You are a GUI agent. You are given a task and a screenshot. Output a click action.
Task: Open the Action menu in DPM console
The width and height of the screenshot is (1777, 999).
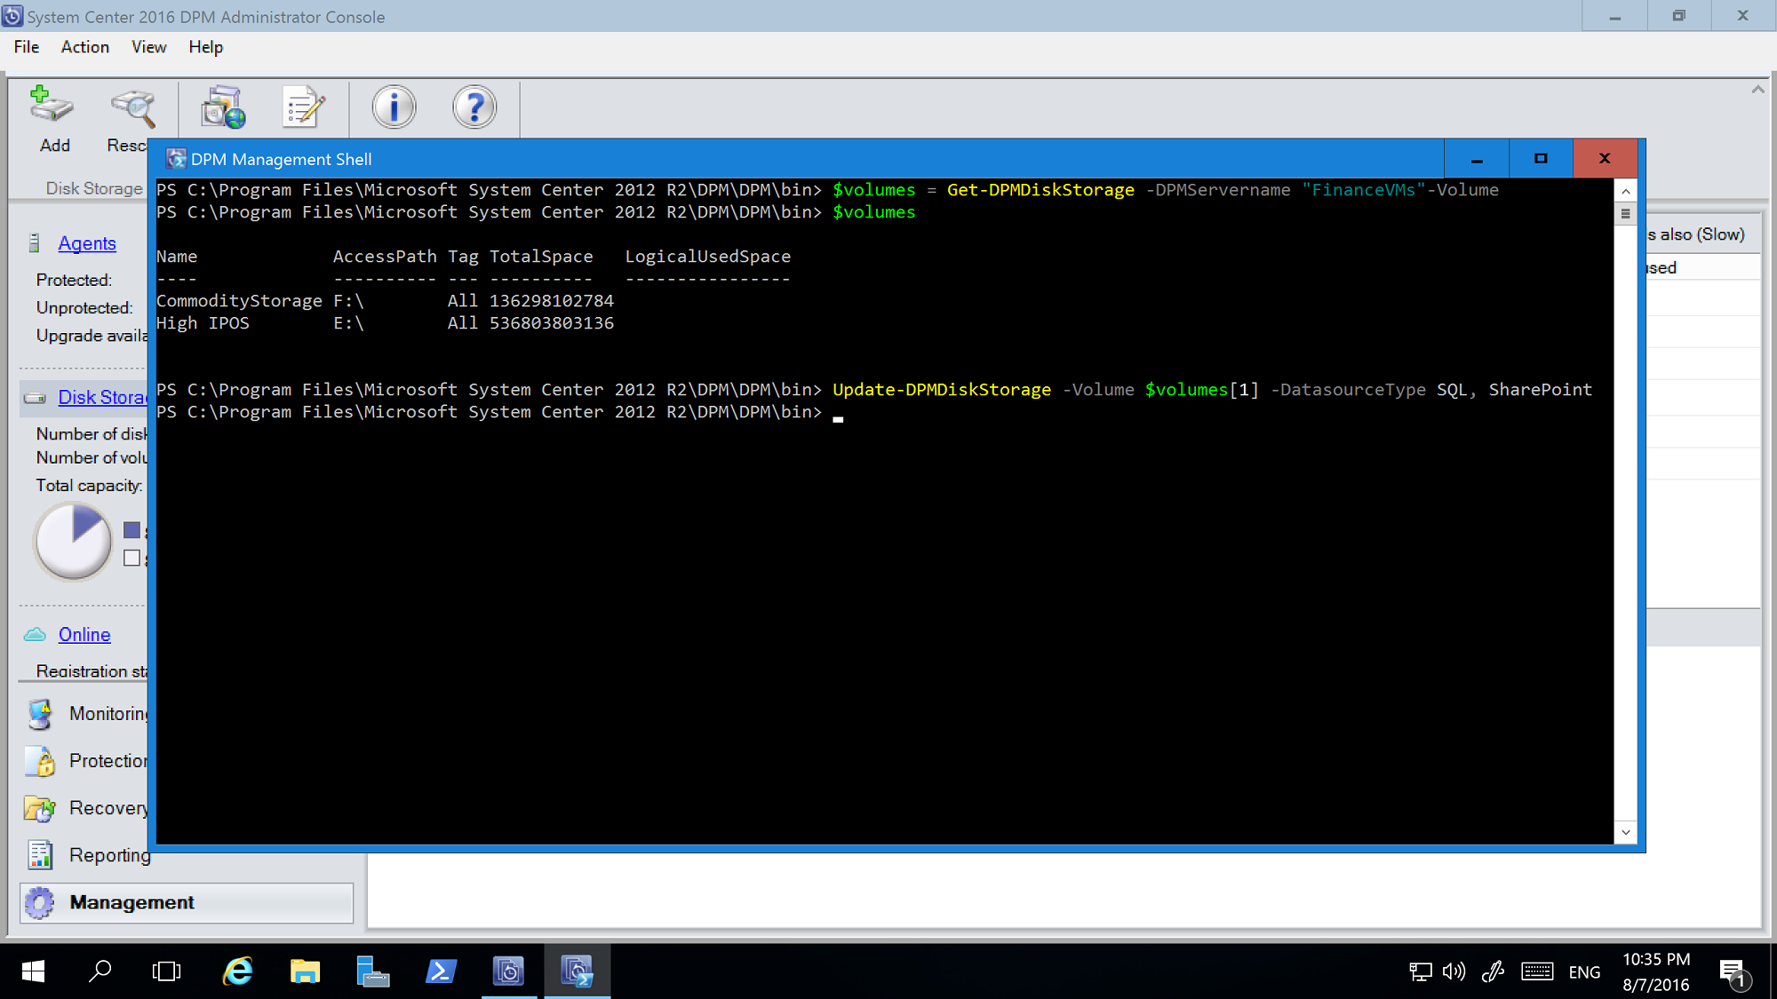tap(84, 46)
